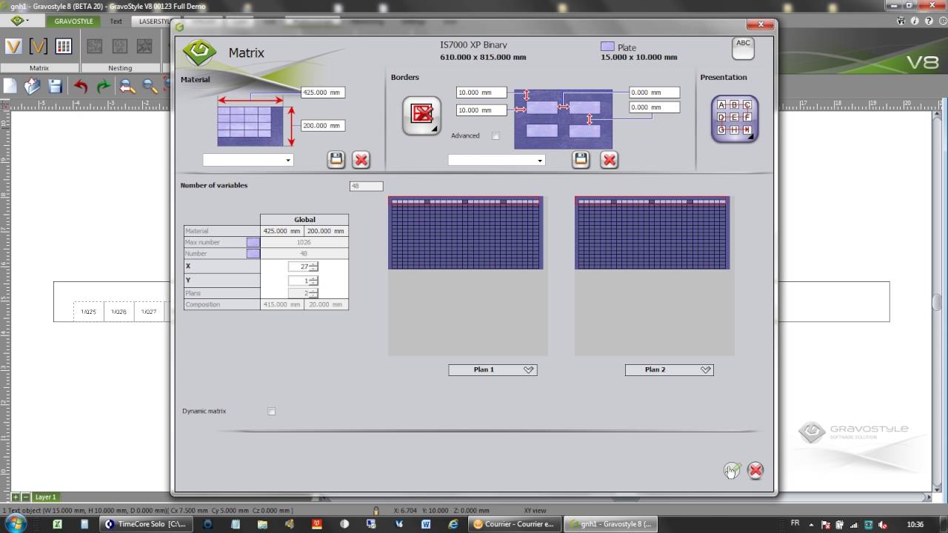Image resolution: width=948 pixels, height=533 pixels.
Task: Save the material preset with floppy icon
Action: point(336,159)
